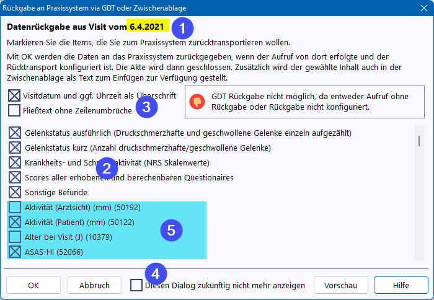Uncheck 'ASAS-HI (52066)' checkbox
Image resolution: width=434 pixels, height=300 pixels.
15,252
